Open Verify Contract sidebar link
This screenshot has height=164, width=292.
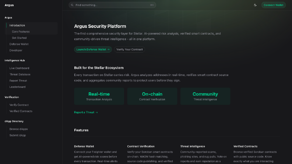click(x=19, y=105)
